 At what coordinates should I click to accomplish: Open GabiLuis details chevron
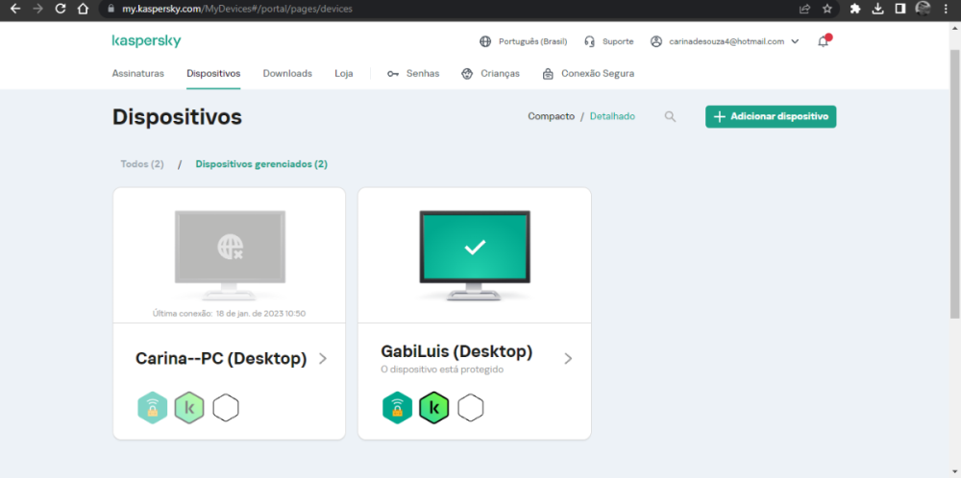point(568,359)
